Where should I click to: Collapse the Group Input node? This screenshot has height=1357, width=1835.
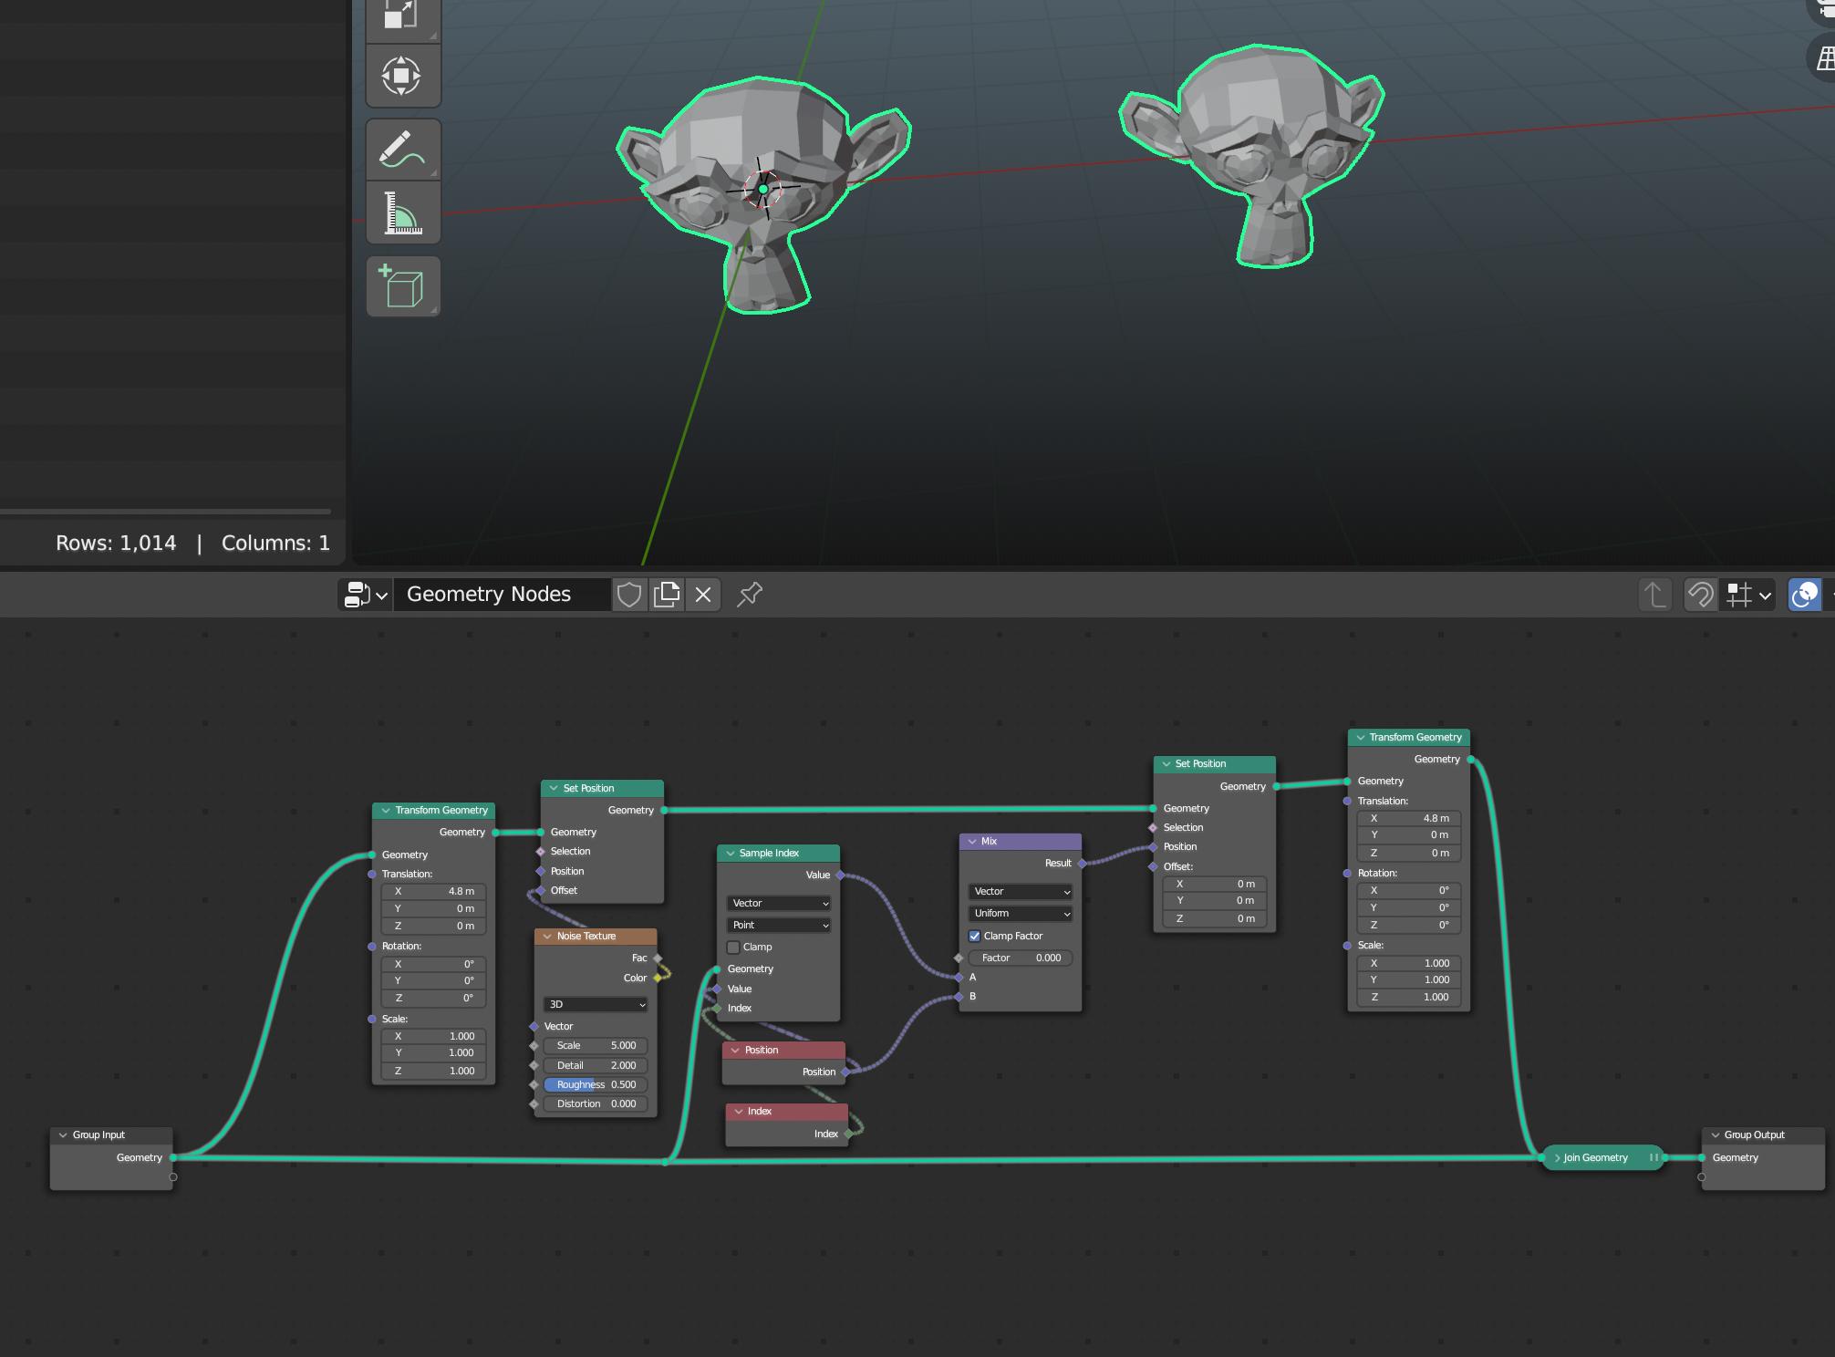63,1135
